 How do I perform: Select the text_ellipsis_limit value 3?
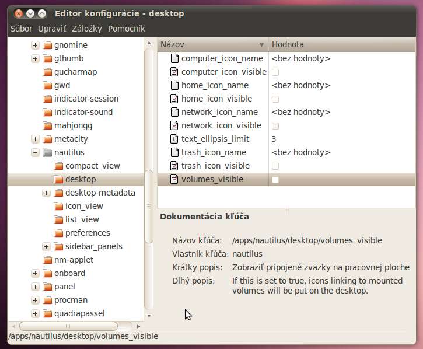[x=274, y=139]
